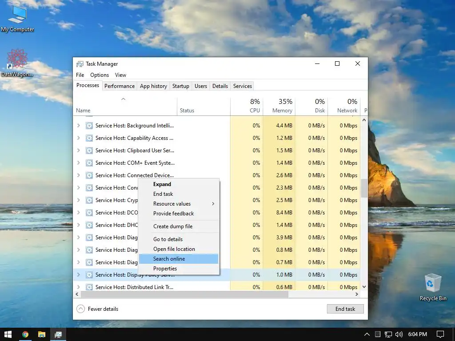Open DataWagon desktop shortcut

click(17, 63)
